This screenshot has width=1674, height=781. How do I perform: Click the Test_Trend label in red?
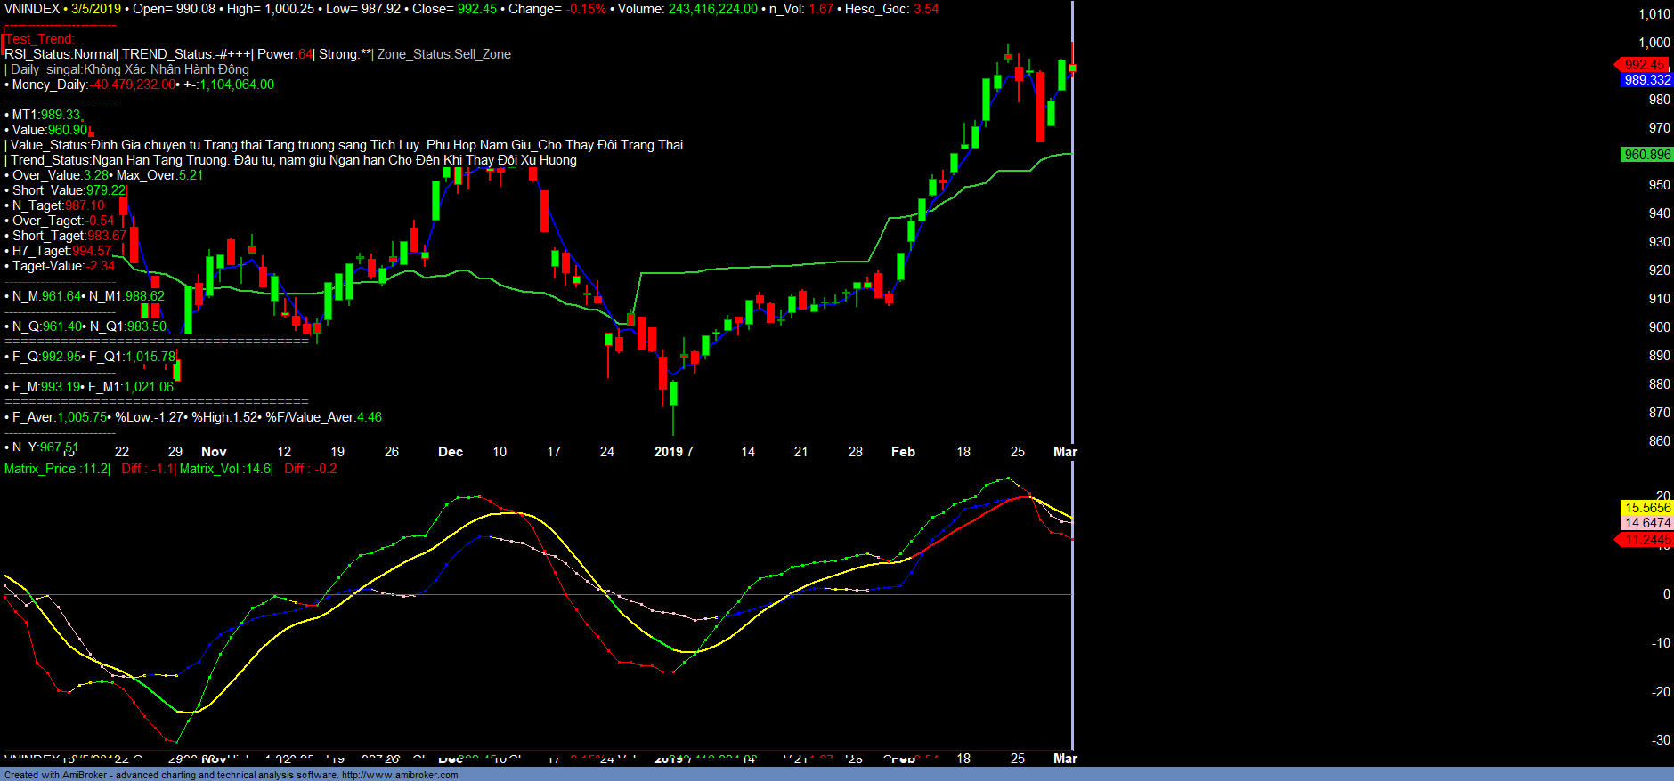coord(40,39)
